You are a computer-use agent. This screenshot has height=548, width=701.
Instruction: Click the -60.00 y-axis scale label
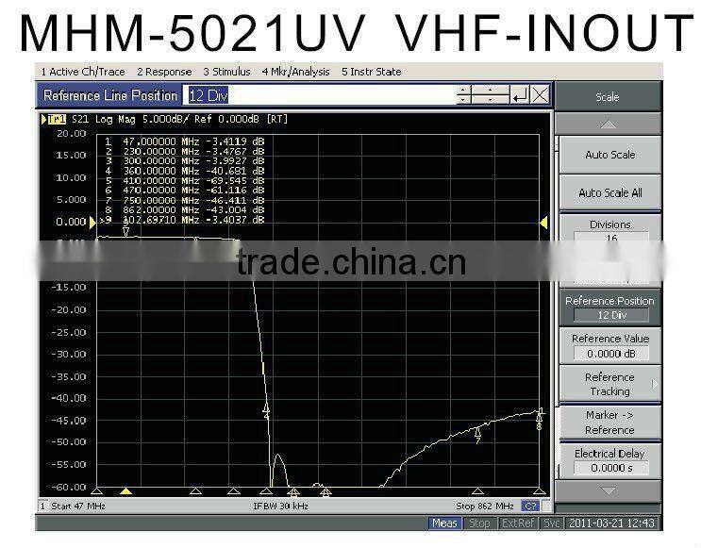[68, 487]
